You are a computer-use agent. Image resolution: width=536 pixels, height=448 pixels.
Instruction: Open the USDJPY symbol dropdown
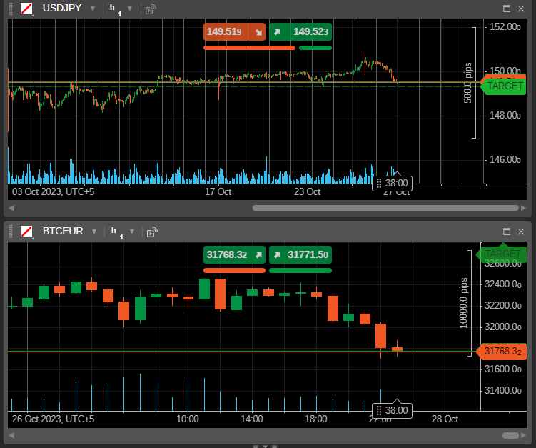pos(93,9)
